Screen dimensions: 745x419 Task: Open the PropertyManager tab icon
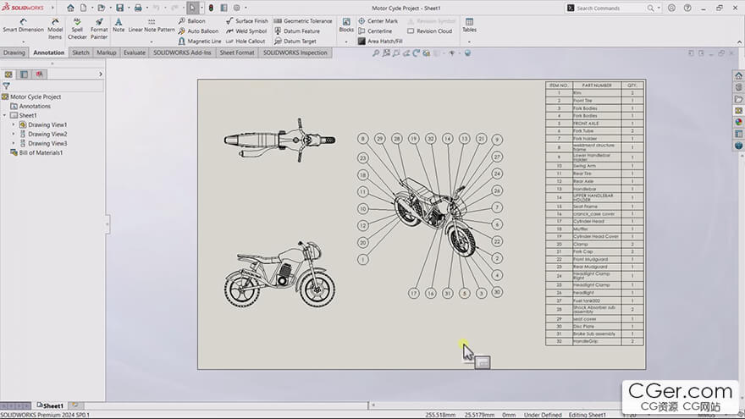pyautogui.click(x=24, y=74)
